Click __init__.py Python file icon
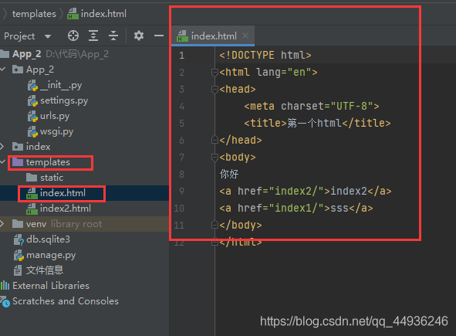The image size is (456, 336). (x=32, y=85)
